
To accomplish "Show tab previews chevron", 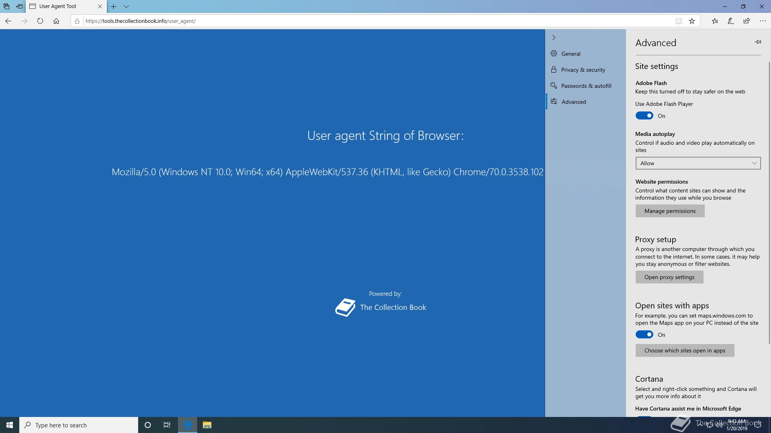I will pyautogui.click(x=126, y=6).
